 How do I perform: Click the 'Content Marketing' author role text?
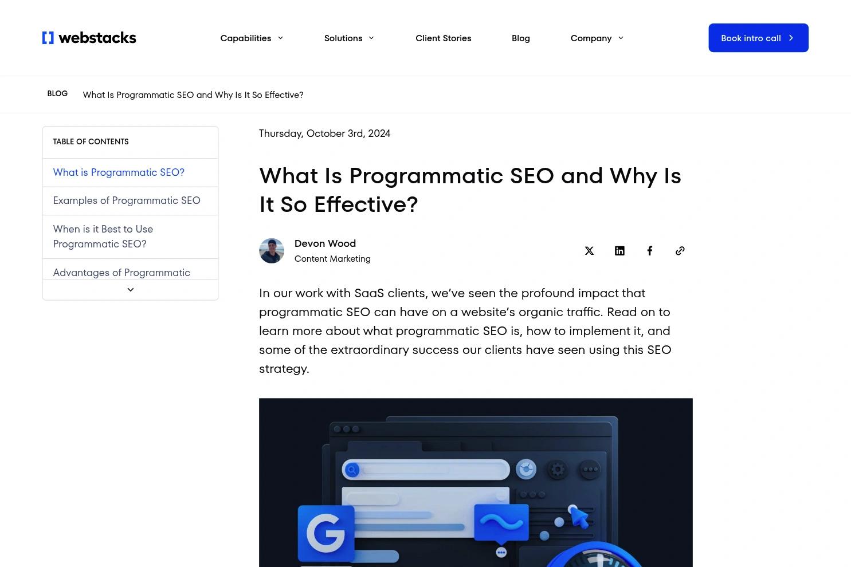(332, 259)
